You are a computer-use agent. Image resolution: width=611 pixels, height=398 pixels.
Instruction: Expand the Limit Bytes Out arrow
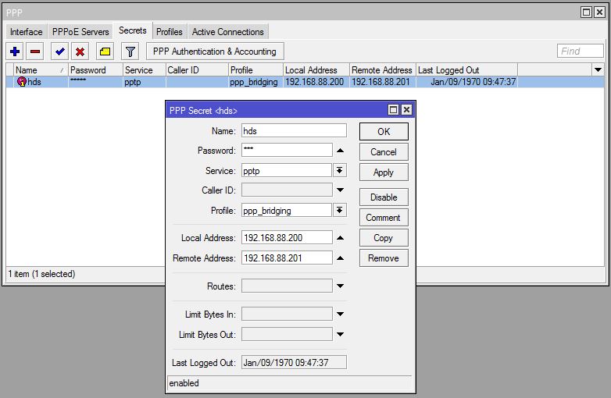pos(340,334)
